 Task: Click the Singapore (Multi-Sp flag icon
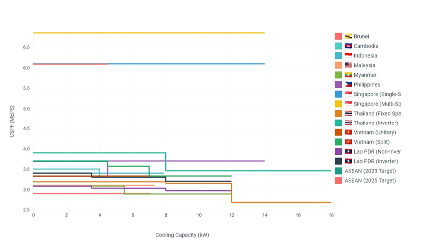pyautogui.click(x=348, y=104)
